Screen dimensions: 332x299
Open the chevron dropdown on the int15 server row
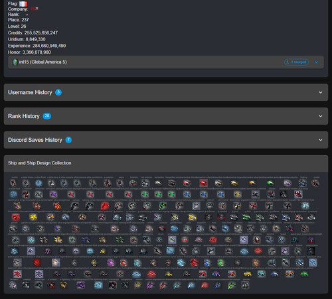click(x=316, y=62)
